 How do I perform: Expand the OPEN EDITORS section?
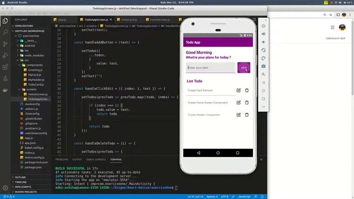point(23,26)
